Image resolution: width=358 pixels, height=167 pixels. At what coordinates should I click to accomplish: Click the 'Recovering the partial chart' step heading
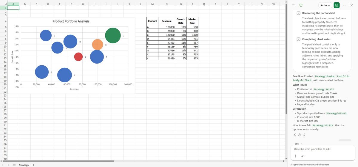319,13
